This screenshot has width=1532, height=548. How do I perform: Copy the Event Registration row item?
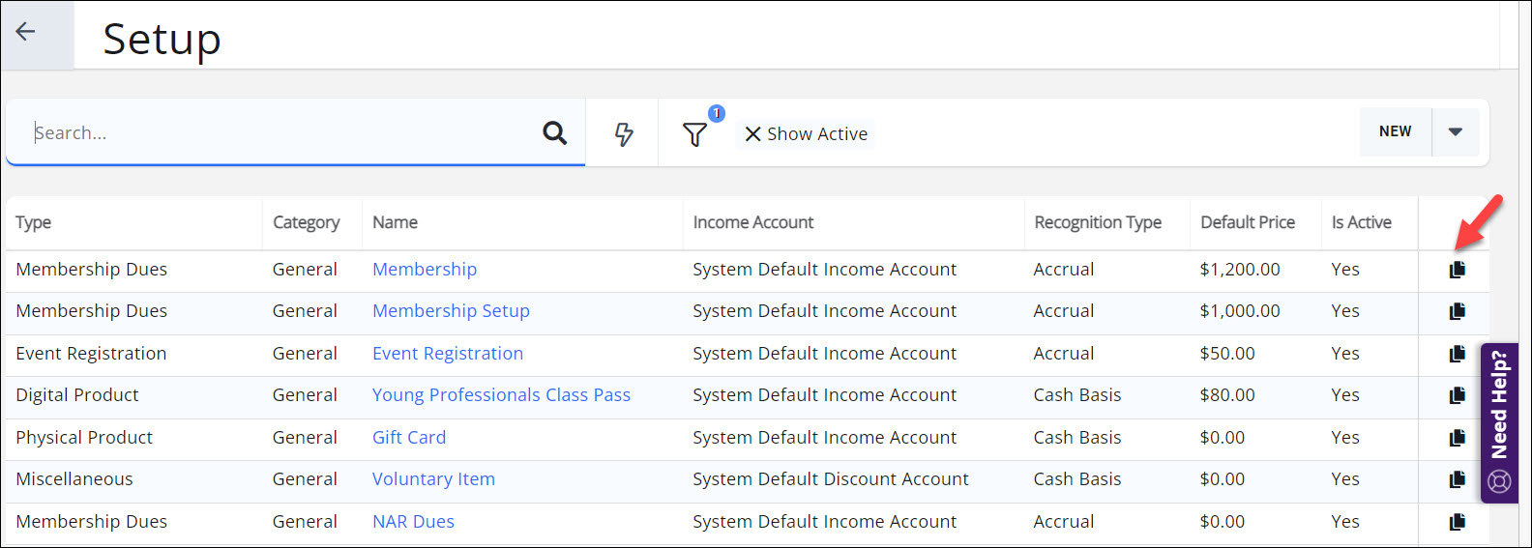click(x=1457, y=354)
